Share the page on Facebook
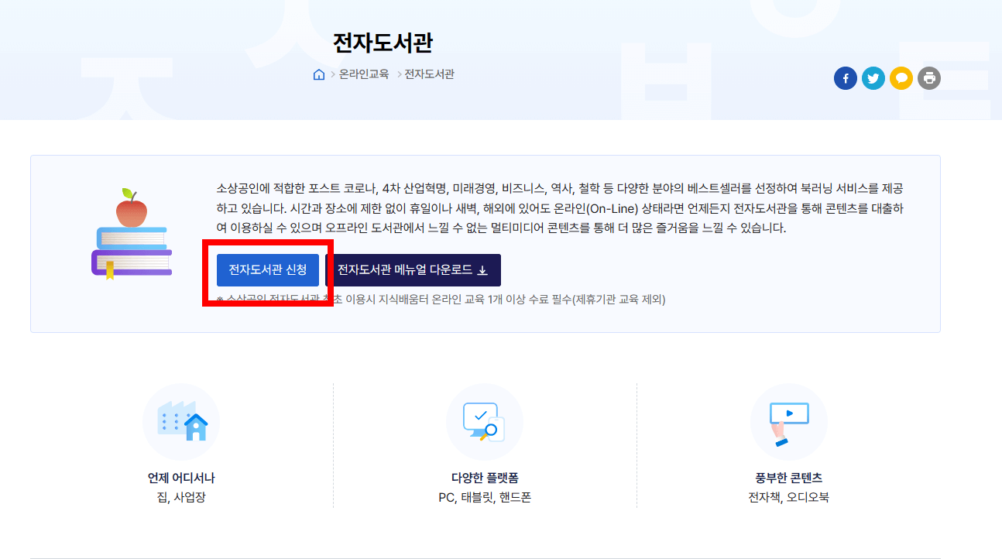The width and height of the screenshot is (1002, 559). point(845,77)
